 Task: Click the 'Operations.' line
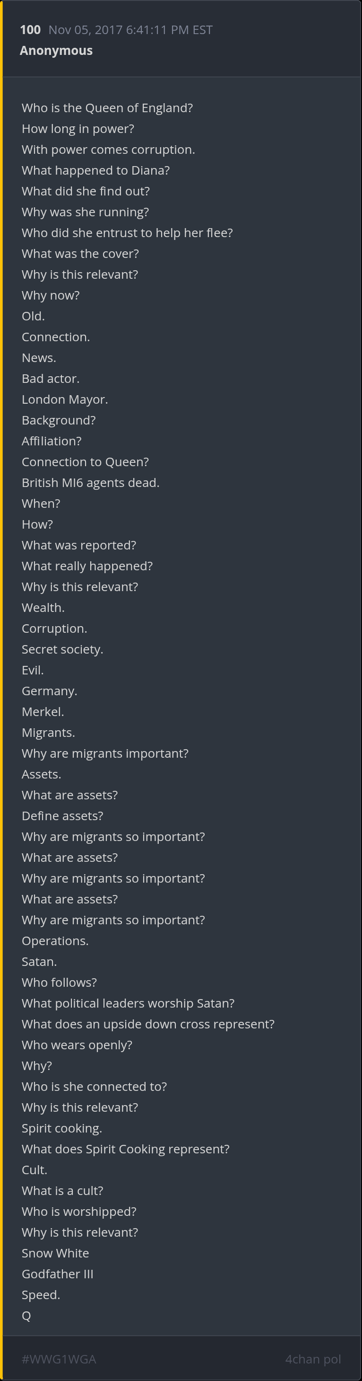point(55,941)
